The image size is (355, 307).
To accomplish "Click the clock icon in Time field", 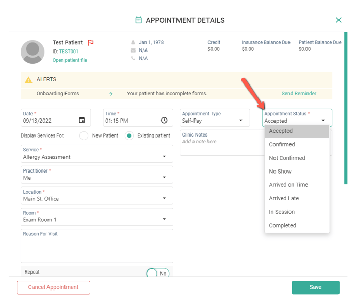I will click(164, 121).
